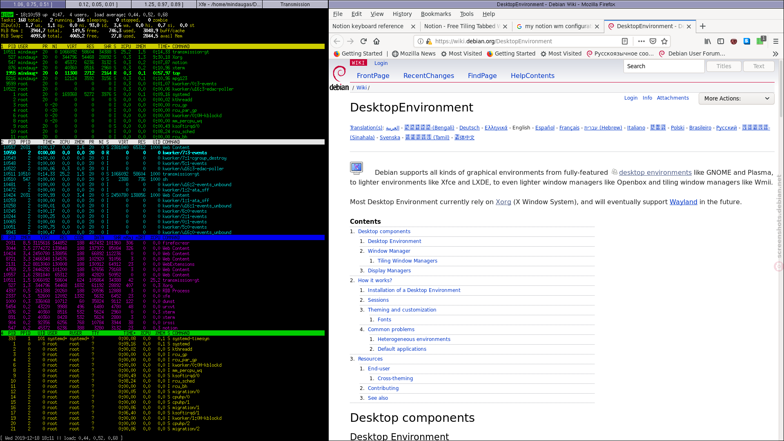The width and height of the screenshot is (784, 441).
Task: Click the Info link
Action: pos(647,98)
